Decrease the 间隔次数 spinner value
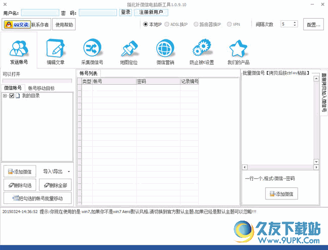The width and height of the screenshot is (328, 250). coord(295,25)
